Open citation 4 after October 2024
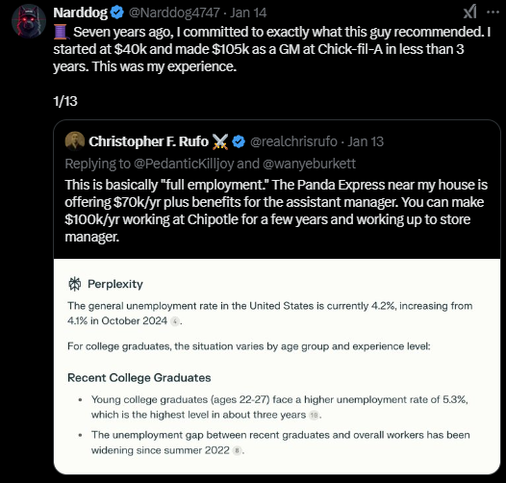Viewport: 506px width, 483px height. pos(174,321)
